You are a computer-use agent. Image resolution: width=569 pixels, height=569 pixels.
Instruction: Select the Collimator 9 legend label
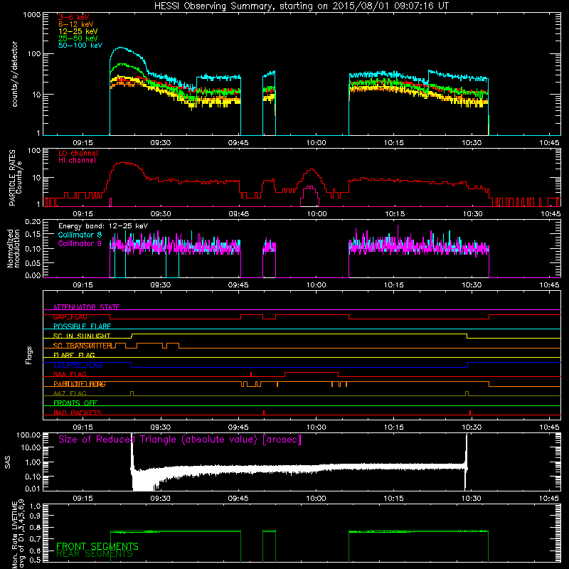point(80,243)
